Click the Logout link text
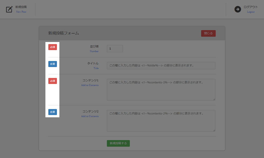264x158 pixels. pos(251,12)
